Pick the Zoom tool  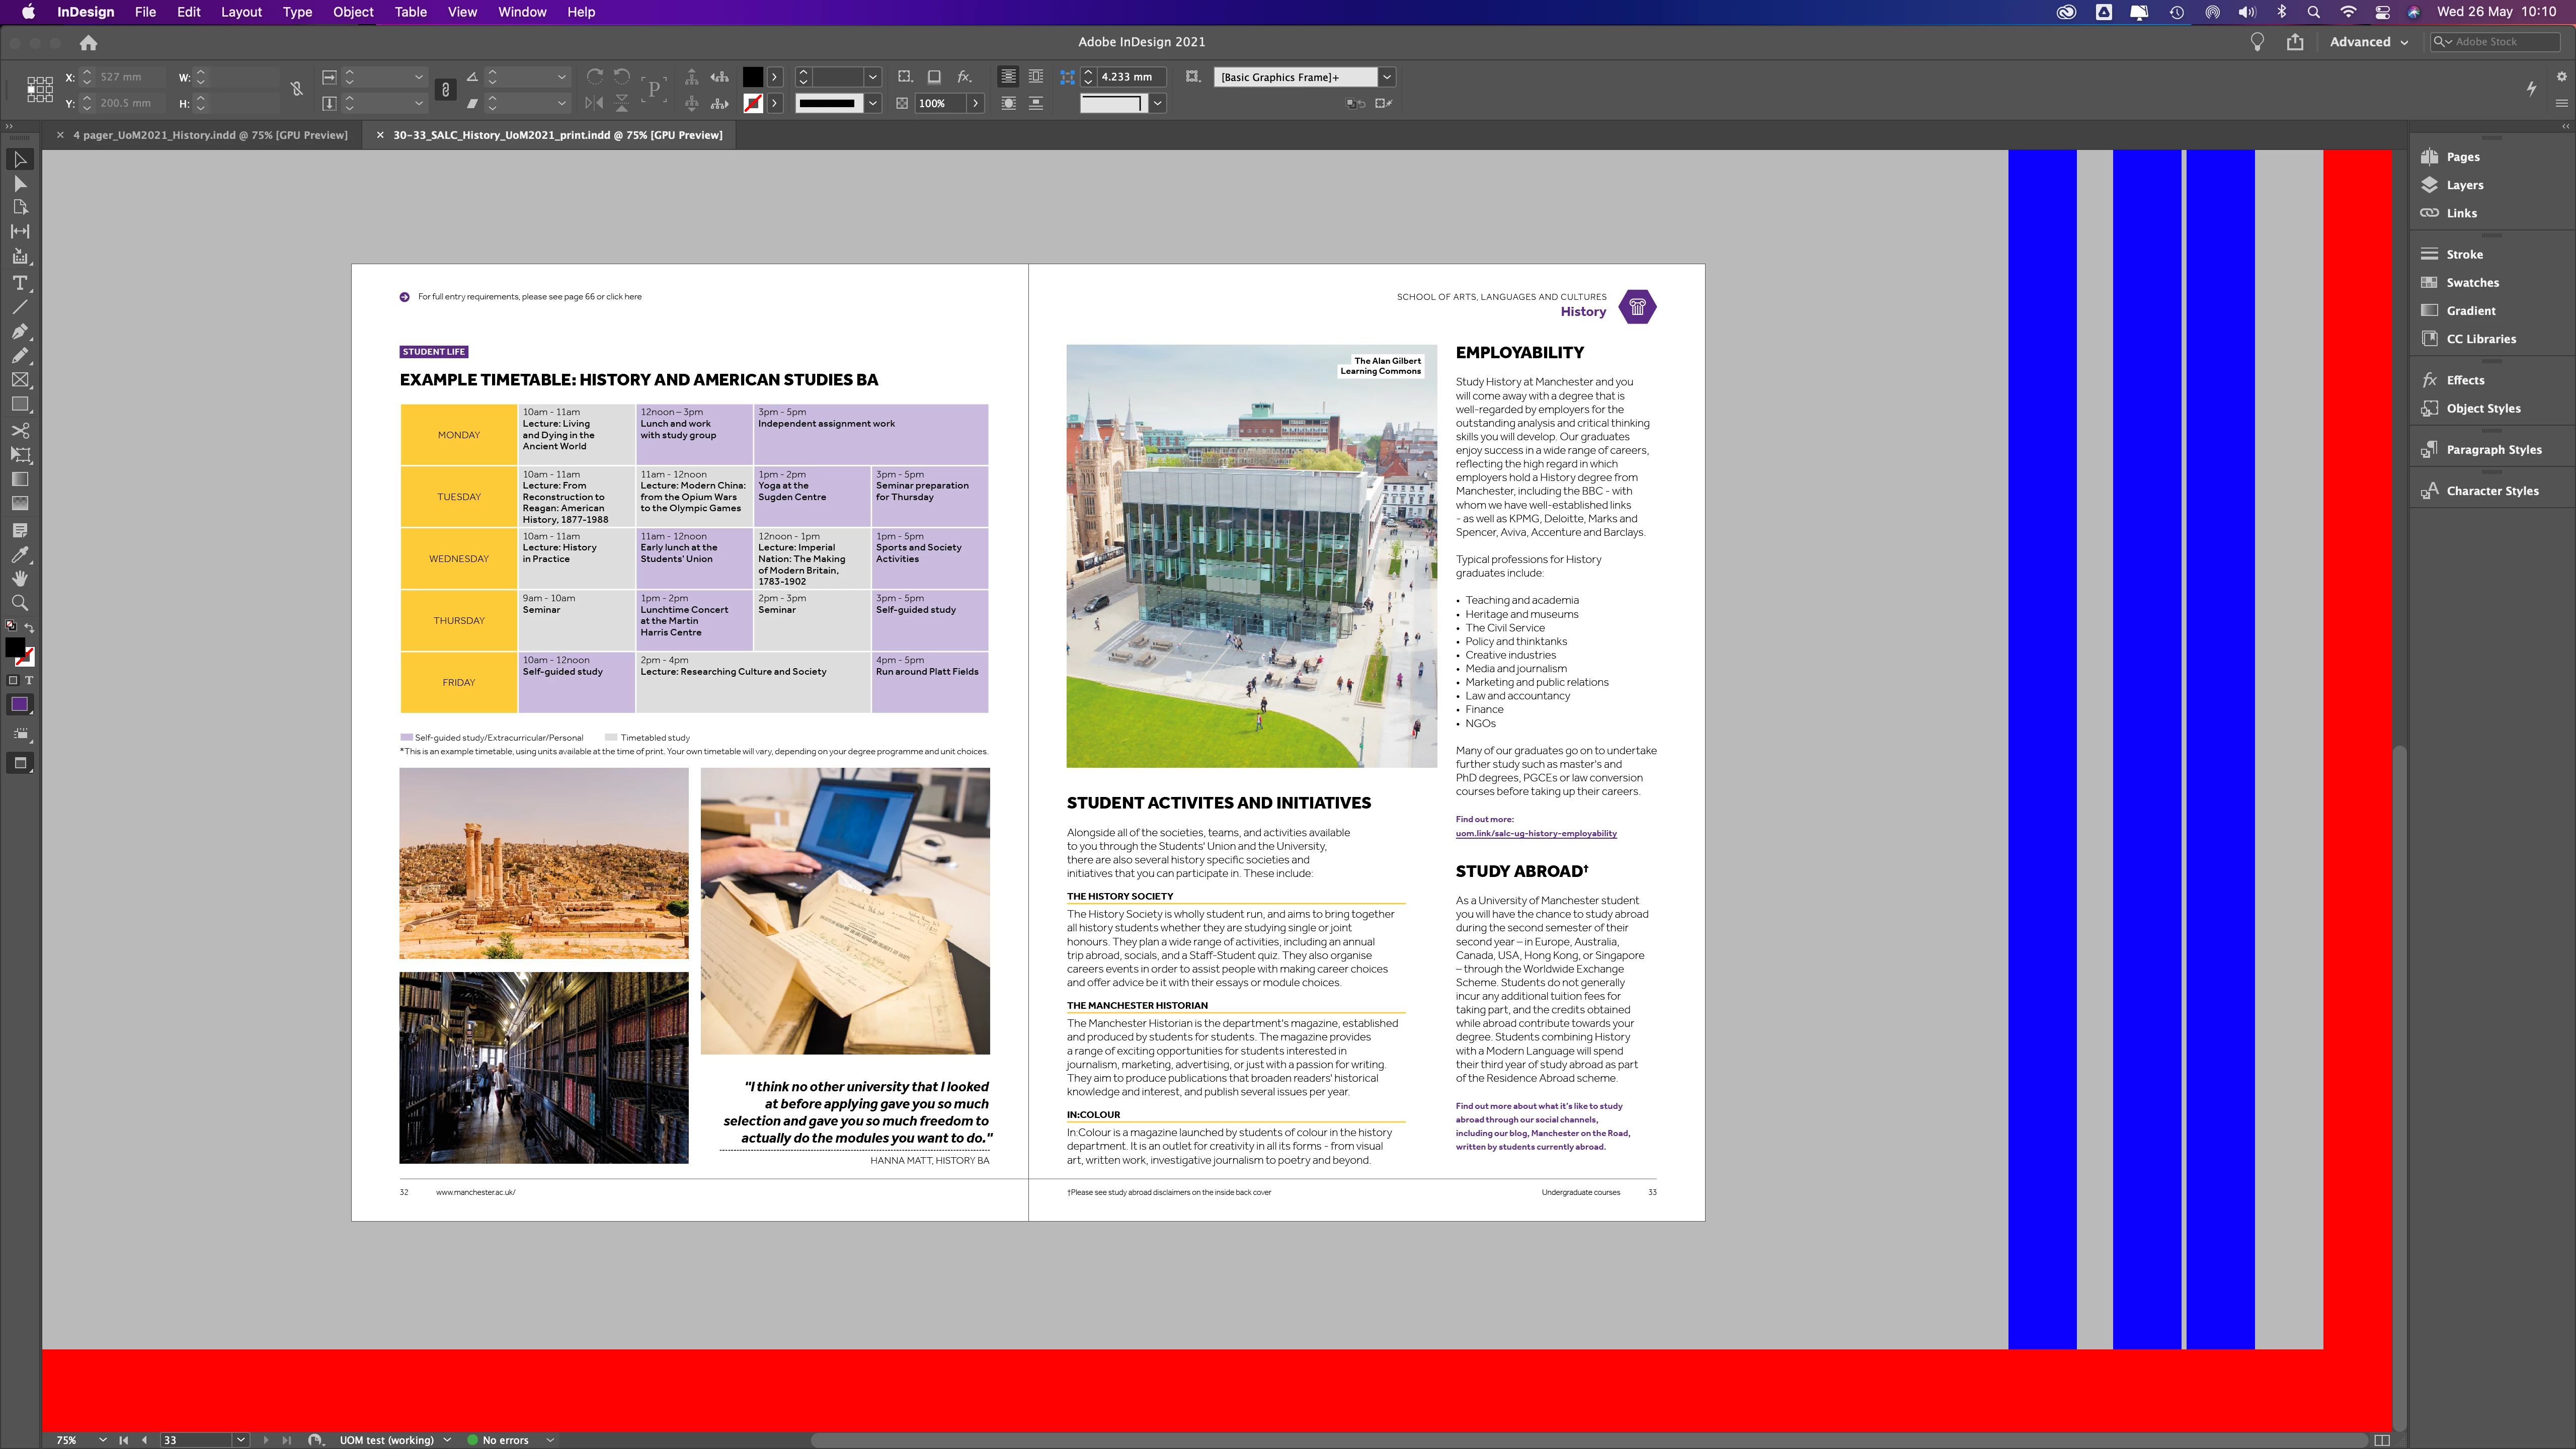[x=19, y=603]
